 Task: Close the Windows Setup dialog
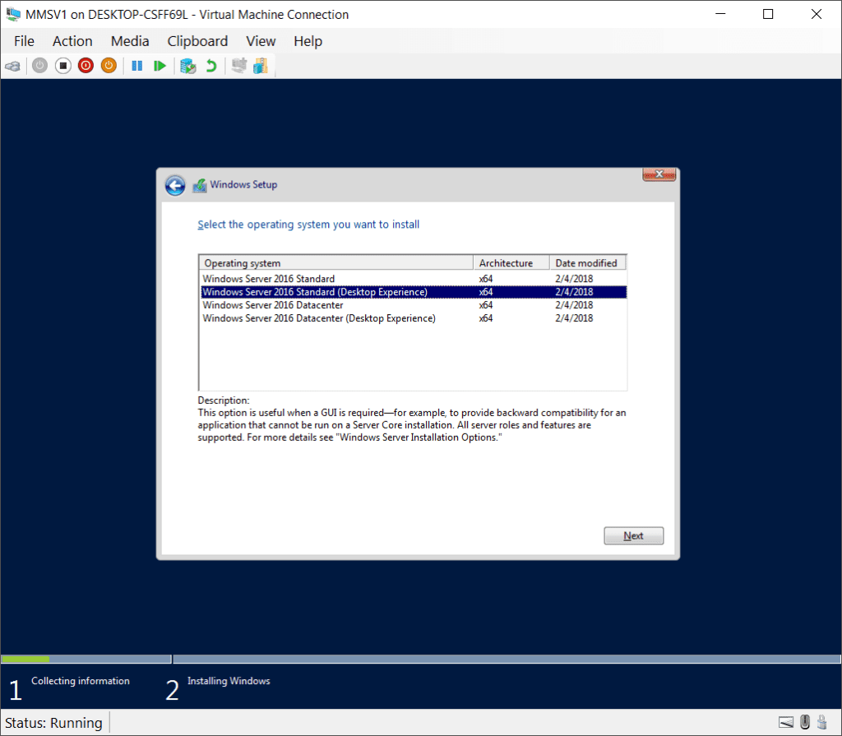pyautogui.click(x=659, y=174)
